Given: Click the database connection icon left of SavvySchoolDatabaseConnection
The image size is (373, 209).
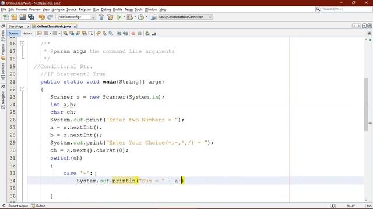Looking at the screenshot, I should coord(154,17).
